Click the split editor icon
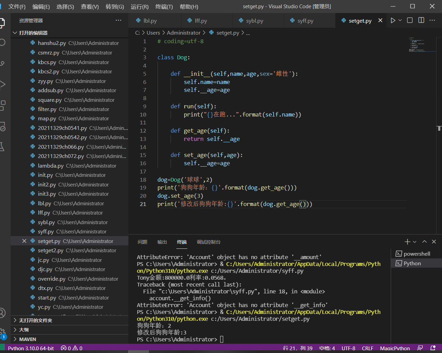Image resolution: width=442 pixels, height=353 pixels. click(421, 21)
